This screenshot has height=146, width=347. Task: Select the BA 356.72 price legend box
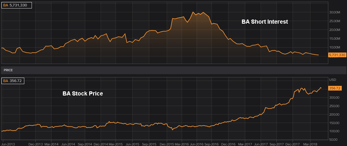coord(13,81)
